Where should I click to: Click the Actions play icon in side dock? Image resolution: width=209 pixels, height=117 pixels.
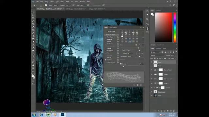pos(147,14)
